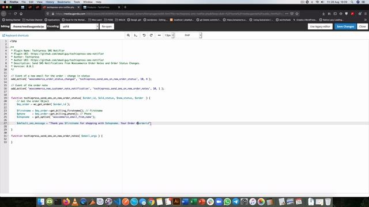
Task: Click the browser Home icon
Action: [x=21, y=14]
